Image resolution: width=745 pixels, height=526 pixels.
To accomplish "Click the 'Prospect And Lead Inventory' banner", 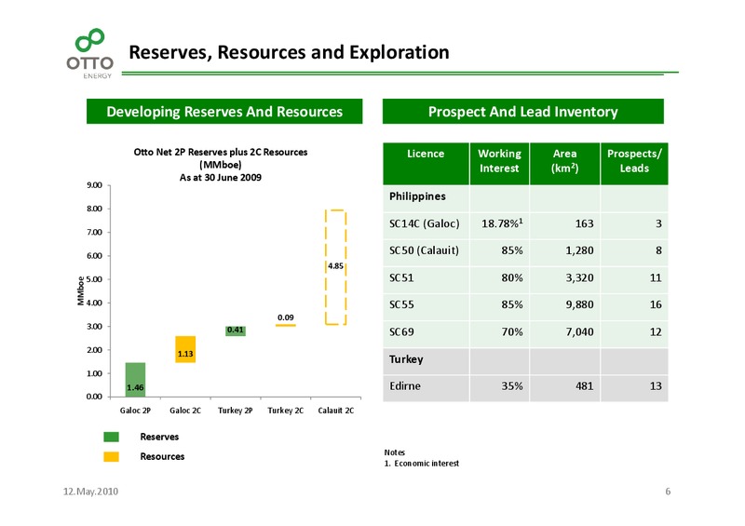I will 522,112.
